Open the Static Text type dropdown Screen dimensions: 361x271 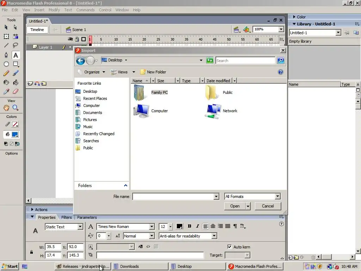pyautogui.click(x=80, y=227)
